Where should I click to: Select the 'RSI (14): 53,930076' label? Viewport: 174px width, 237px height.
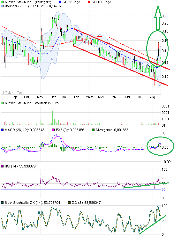20,166
